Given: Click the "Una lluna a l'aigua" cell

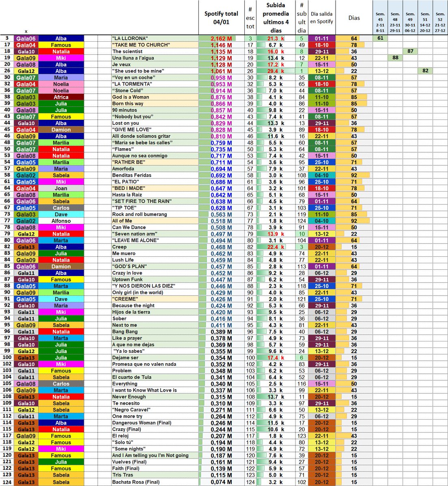Looking at the screenshot, I should pyautogui.click(x=155, y=58).
